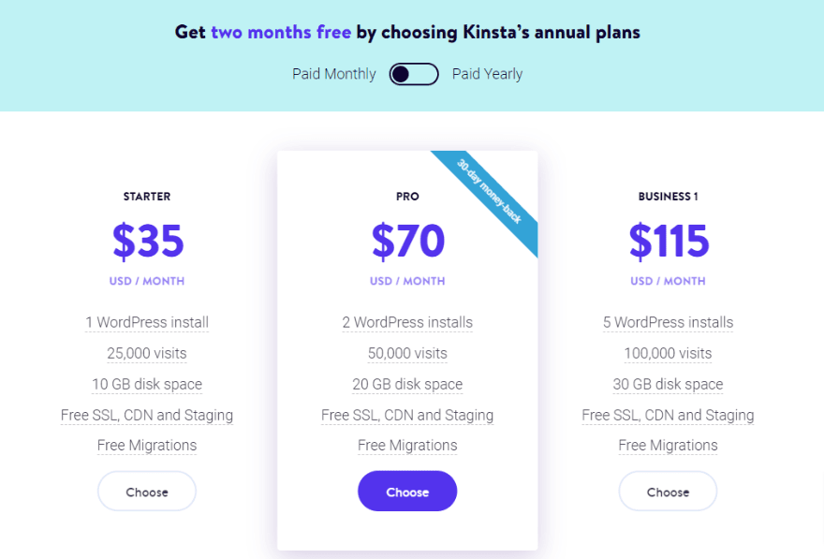Image resolution: width=824 pixels, height=559 pixels.
Task: Click "Free Migrations" under Starter plan
Action: [x=147, y=446]
